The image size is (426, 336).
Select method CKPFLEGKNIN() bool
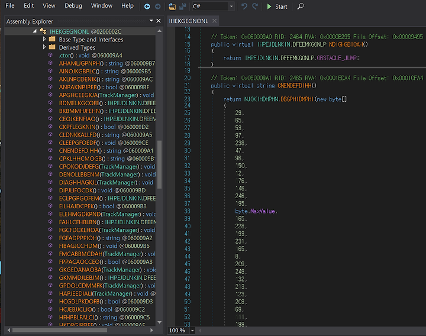(104, 127)
